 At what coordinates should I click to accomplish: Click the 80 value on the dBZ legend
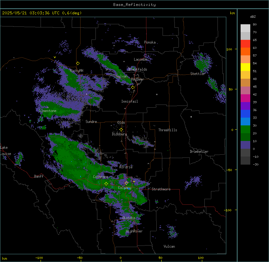coord(255,25)
